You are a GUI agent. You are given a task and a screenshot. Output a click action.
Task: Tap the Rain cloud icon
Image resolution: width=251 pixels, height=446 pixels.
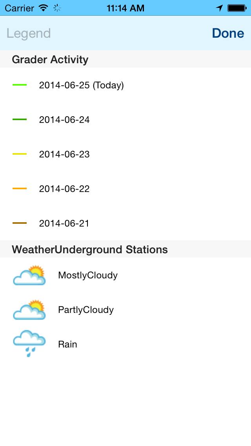[x=29, y=344]
